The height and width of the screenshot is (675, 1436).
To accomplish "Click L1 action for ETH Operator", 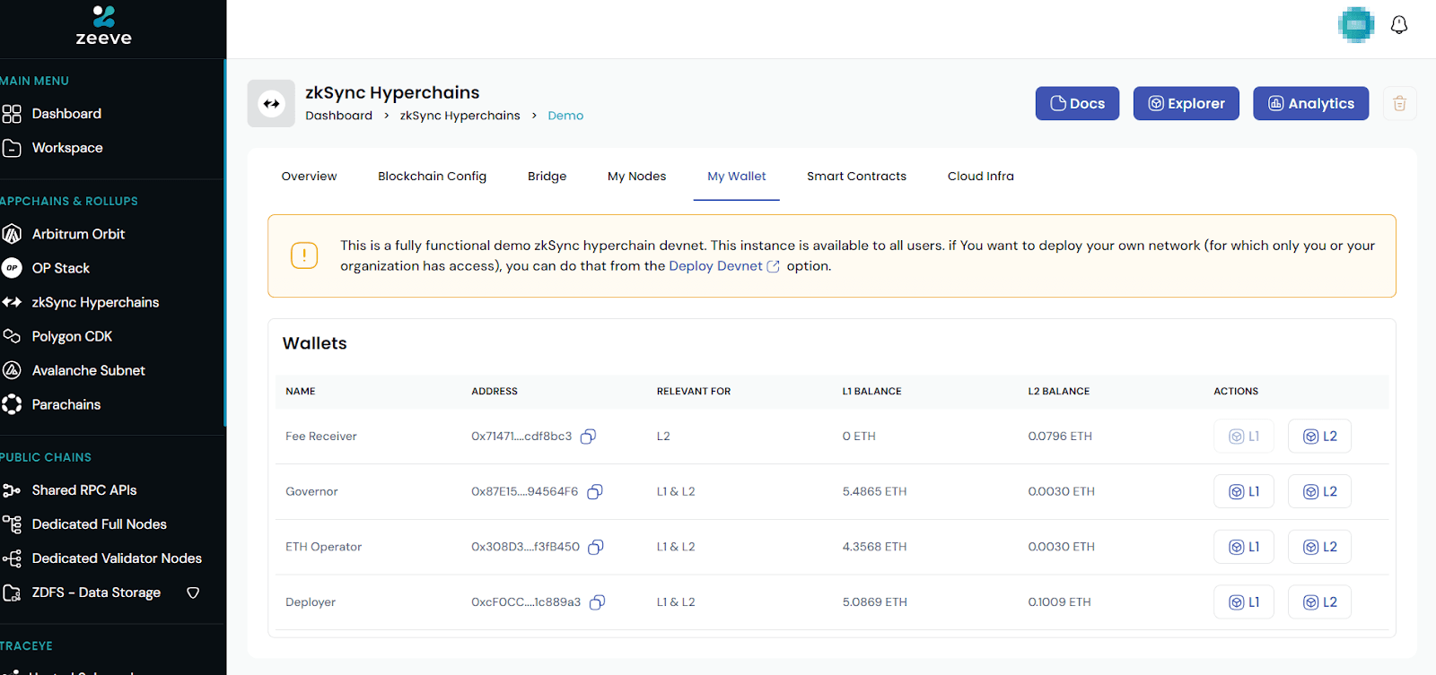I will pos(1243,547).
